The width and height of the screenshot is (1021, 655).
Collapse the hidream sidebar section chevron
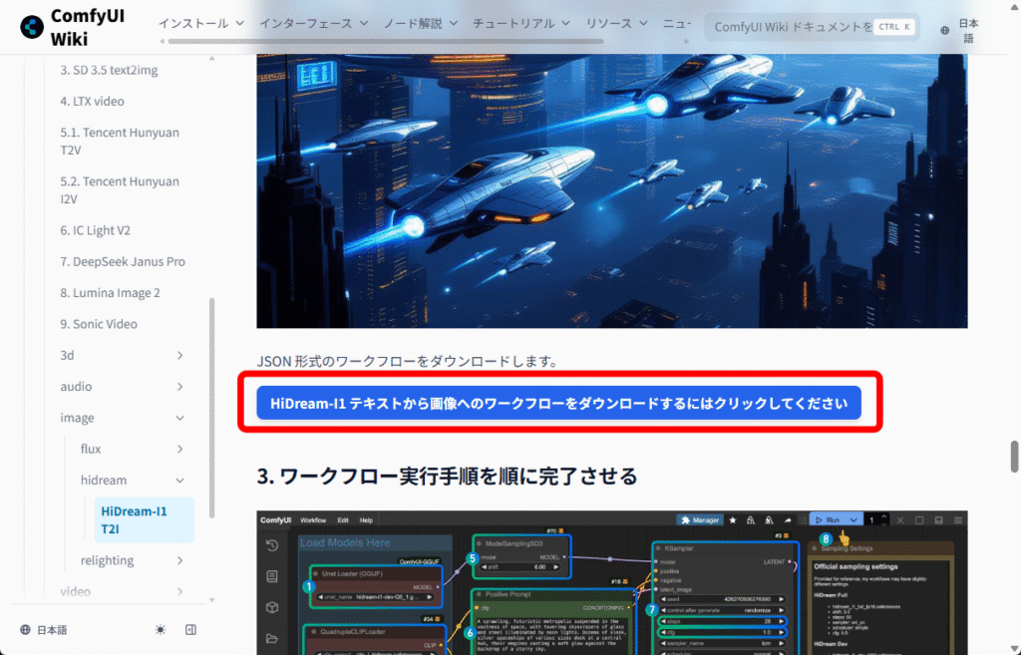[179, 480]
